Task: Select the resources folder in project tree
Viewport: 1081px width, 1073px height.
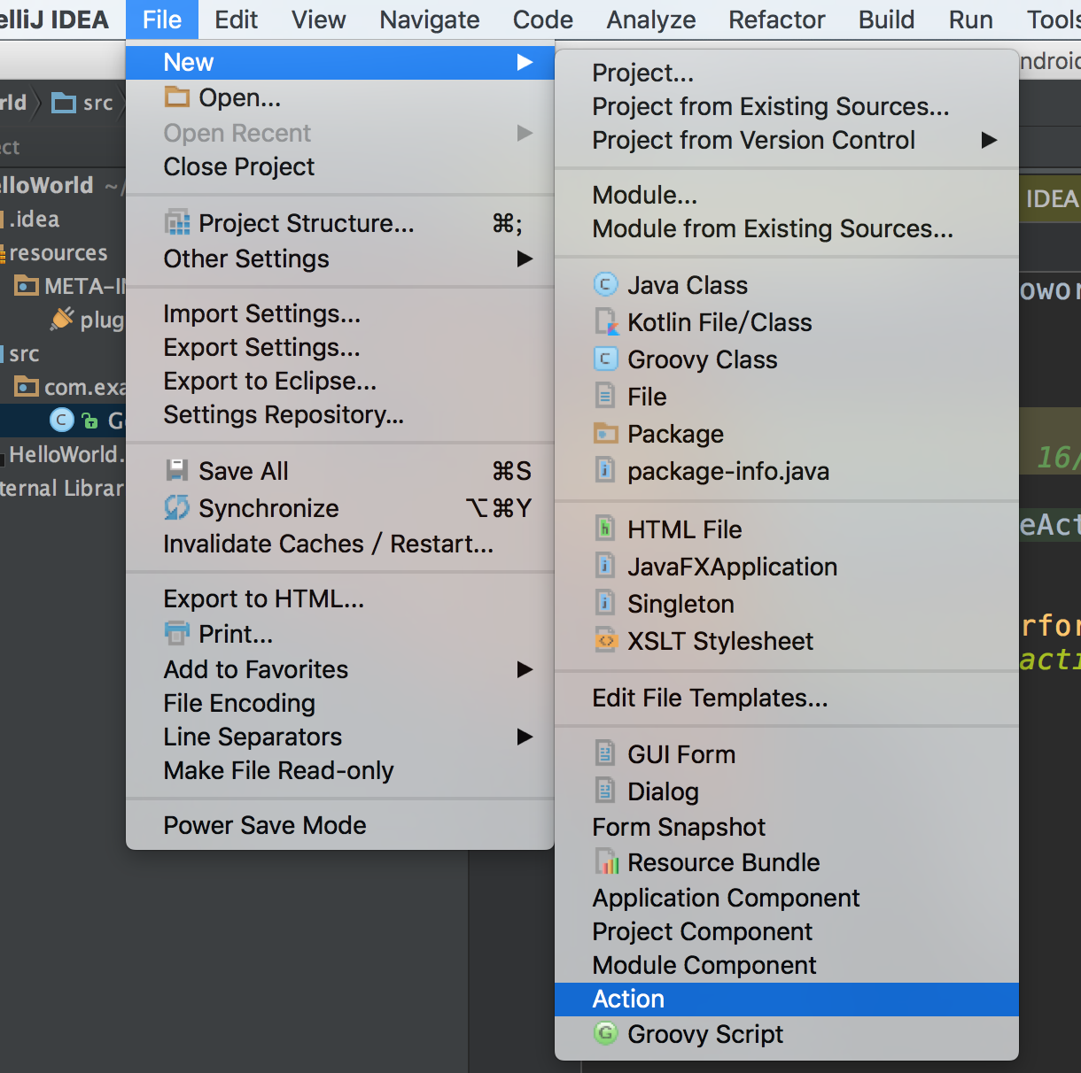Action: point(58,253)
